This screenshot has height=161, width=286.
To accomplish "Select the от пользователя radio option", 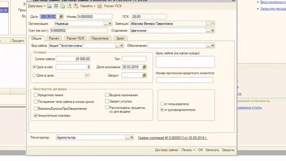I will pos(162,104).
